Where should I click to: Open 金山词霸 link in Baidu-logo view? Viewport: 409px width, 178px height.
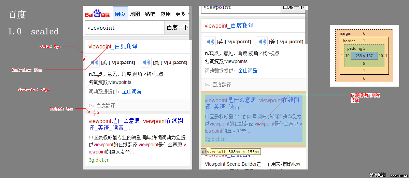[132, 91]
